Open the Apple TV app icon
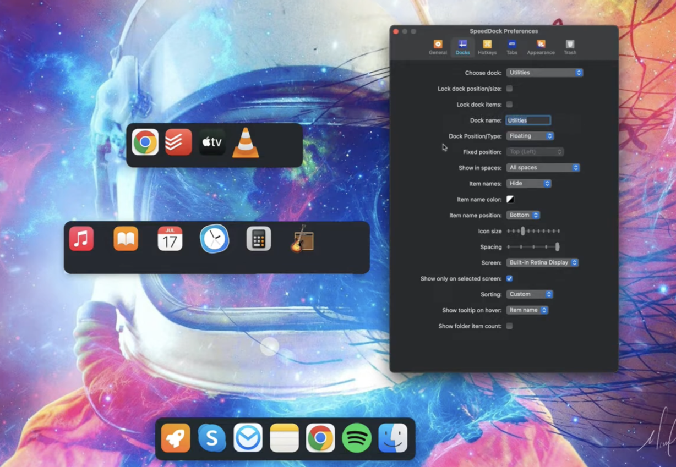 tap(212, 142)
